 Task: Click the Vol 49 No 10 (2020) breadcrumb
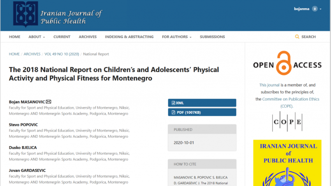pos(62,54)
